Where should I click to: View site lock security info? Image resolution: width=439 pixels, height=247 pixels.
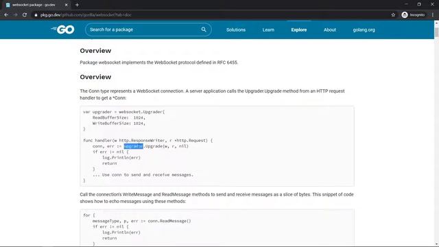[x=36, y=15]
